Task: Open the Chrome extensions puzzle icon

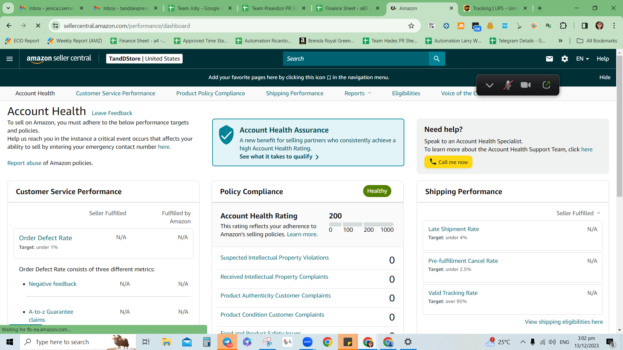Action: (563, 26)
